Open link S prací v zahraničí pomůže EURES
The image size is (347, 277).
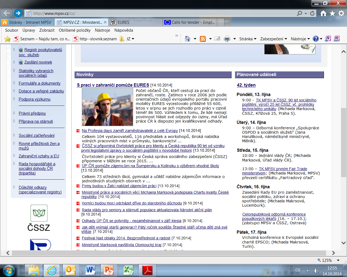click(x=113, y=85)
